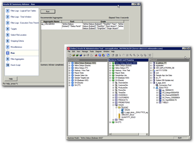Click the number 10 step icon beside Finish Script
The height and width of the screenshot is (143, 194).
click(x=7, y=65)
